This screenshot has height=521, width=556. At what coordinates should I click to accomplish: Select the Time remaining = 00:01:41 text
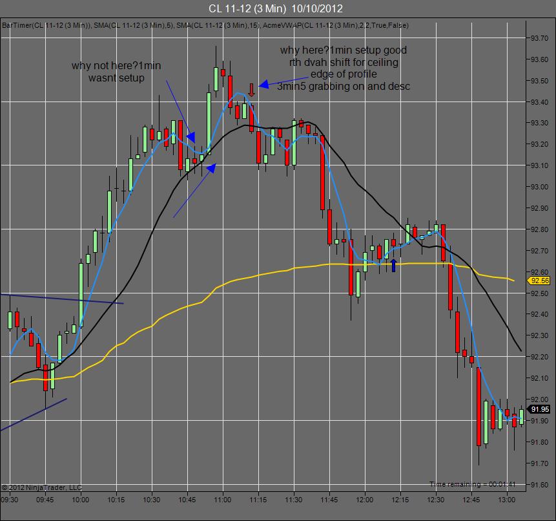(472, 484)
